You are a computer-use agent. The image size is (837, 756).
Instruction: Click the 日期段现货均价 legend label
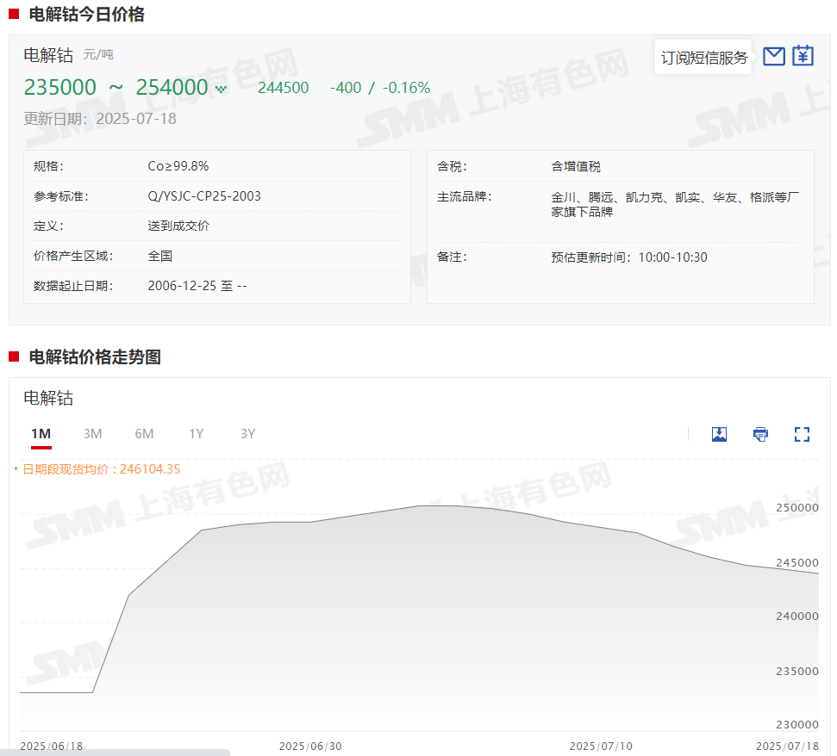(101, 469)
